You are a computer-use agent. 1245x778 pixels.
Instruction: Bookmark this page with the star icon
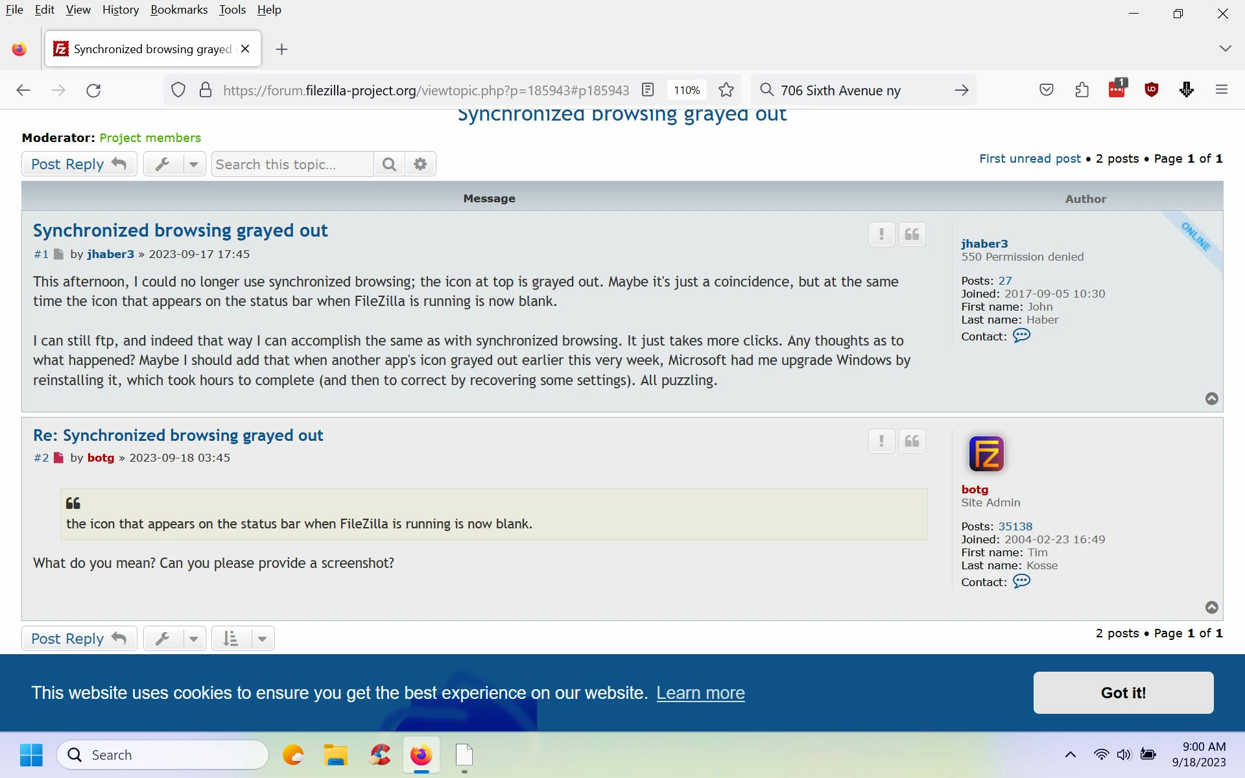726,90
